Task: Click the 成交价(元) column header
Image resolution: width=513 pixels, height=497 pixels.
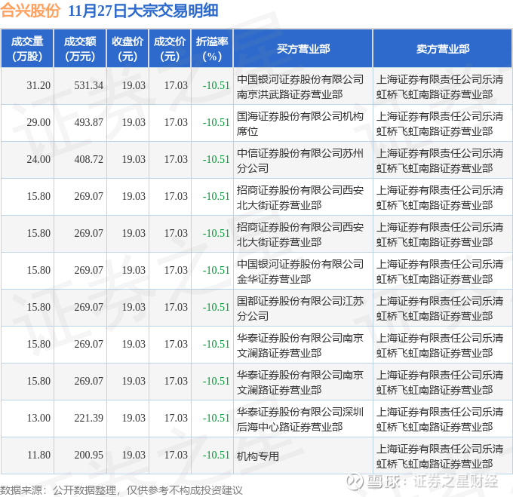Action: tap(170, 49)
